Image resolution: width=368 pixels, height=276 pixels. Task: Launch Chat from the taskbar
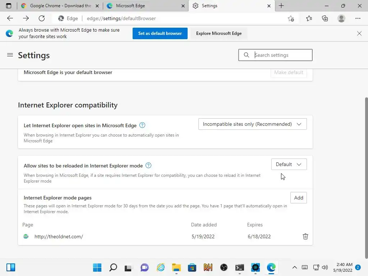[144, 267]
